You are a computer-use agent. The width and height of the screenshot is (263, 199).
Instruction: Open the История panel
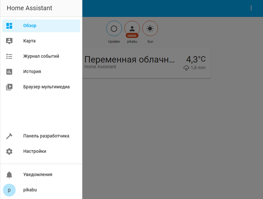[41, 72]
